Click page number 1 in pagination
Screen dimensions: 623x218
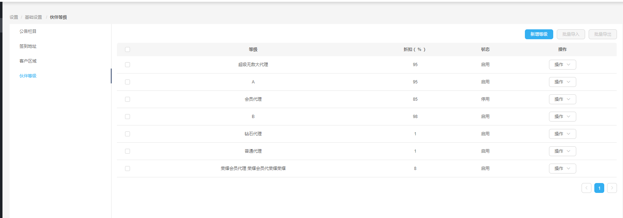(x=599, y=188)
